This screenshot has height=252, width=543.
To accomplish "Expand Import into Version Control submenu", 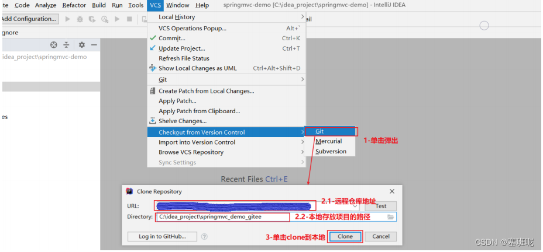I will (227, 142).
